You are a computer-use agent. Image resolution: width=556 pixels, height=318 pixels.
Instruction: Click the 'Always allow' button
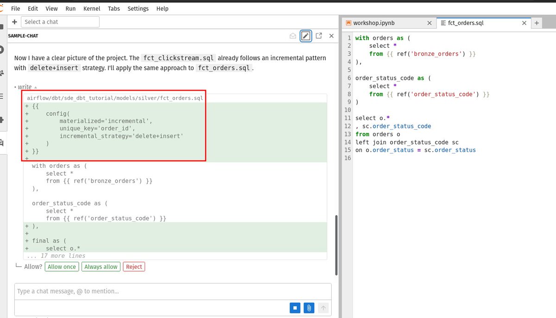coord(101,267)
